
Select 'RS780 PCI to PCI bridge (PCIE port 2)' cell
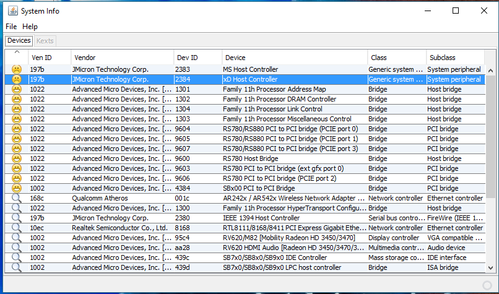(295, 178)
